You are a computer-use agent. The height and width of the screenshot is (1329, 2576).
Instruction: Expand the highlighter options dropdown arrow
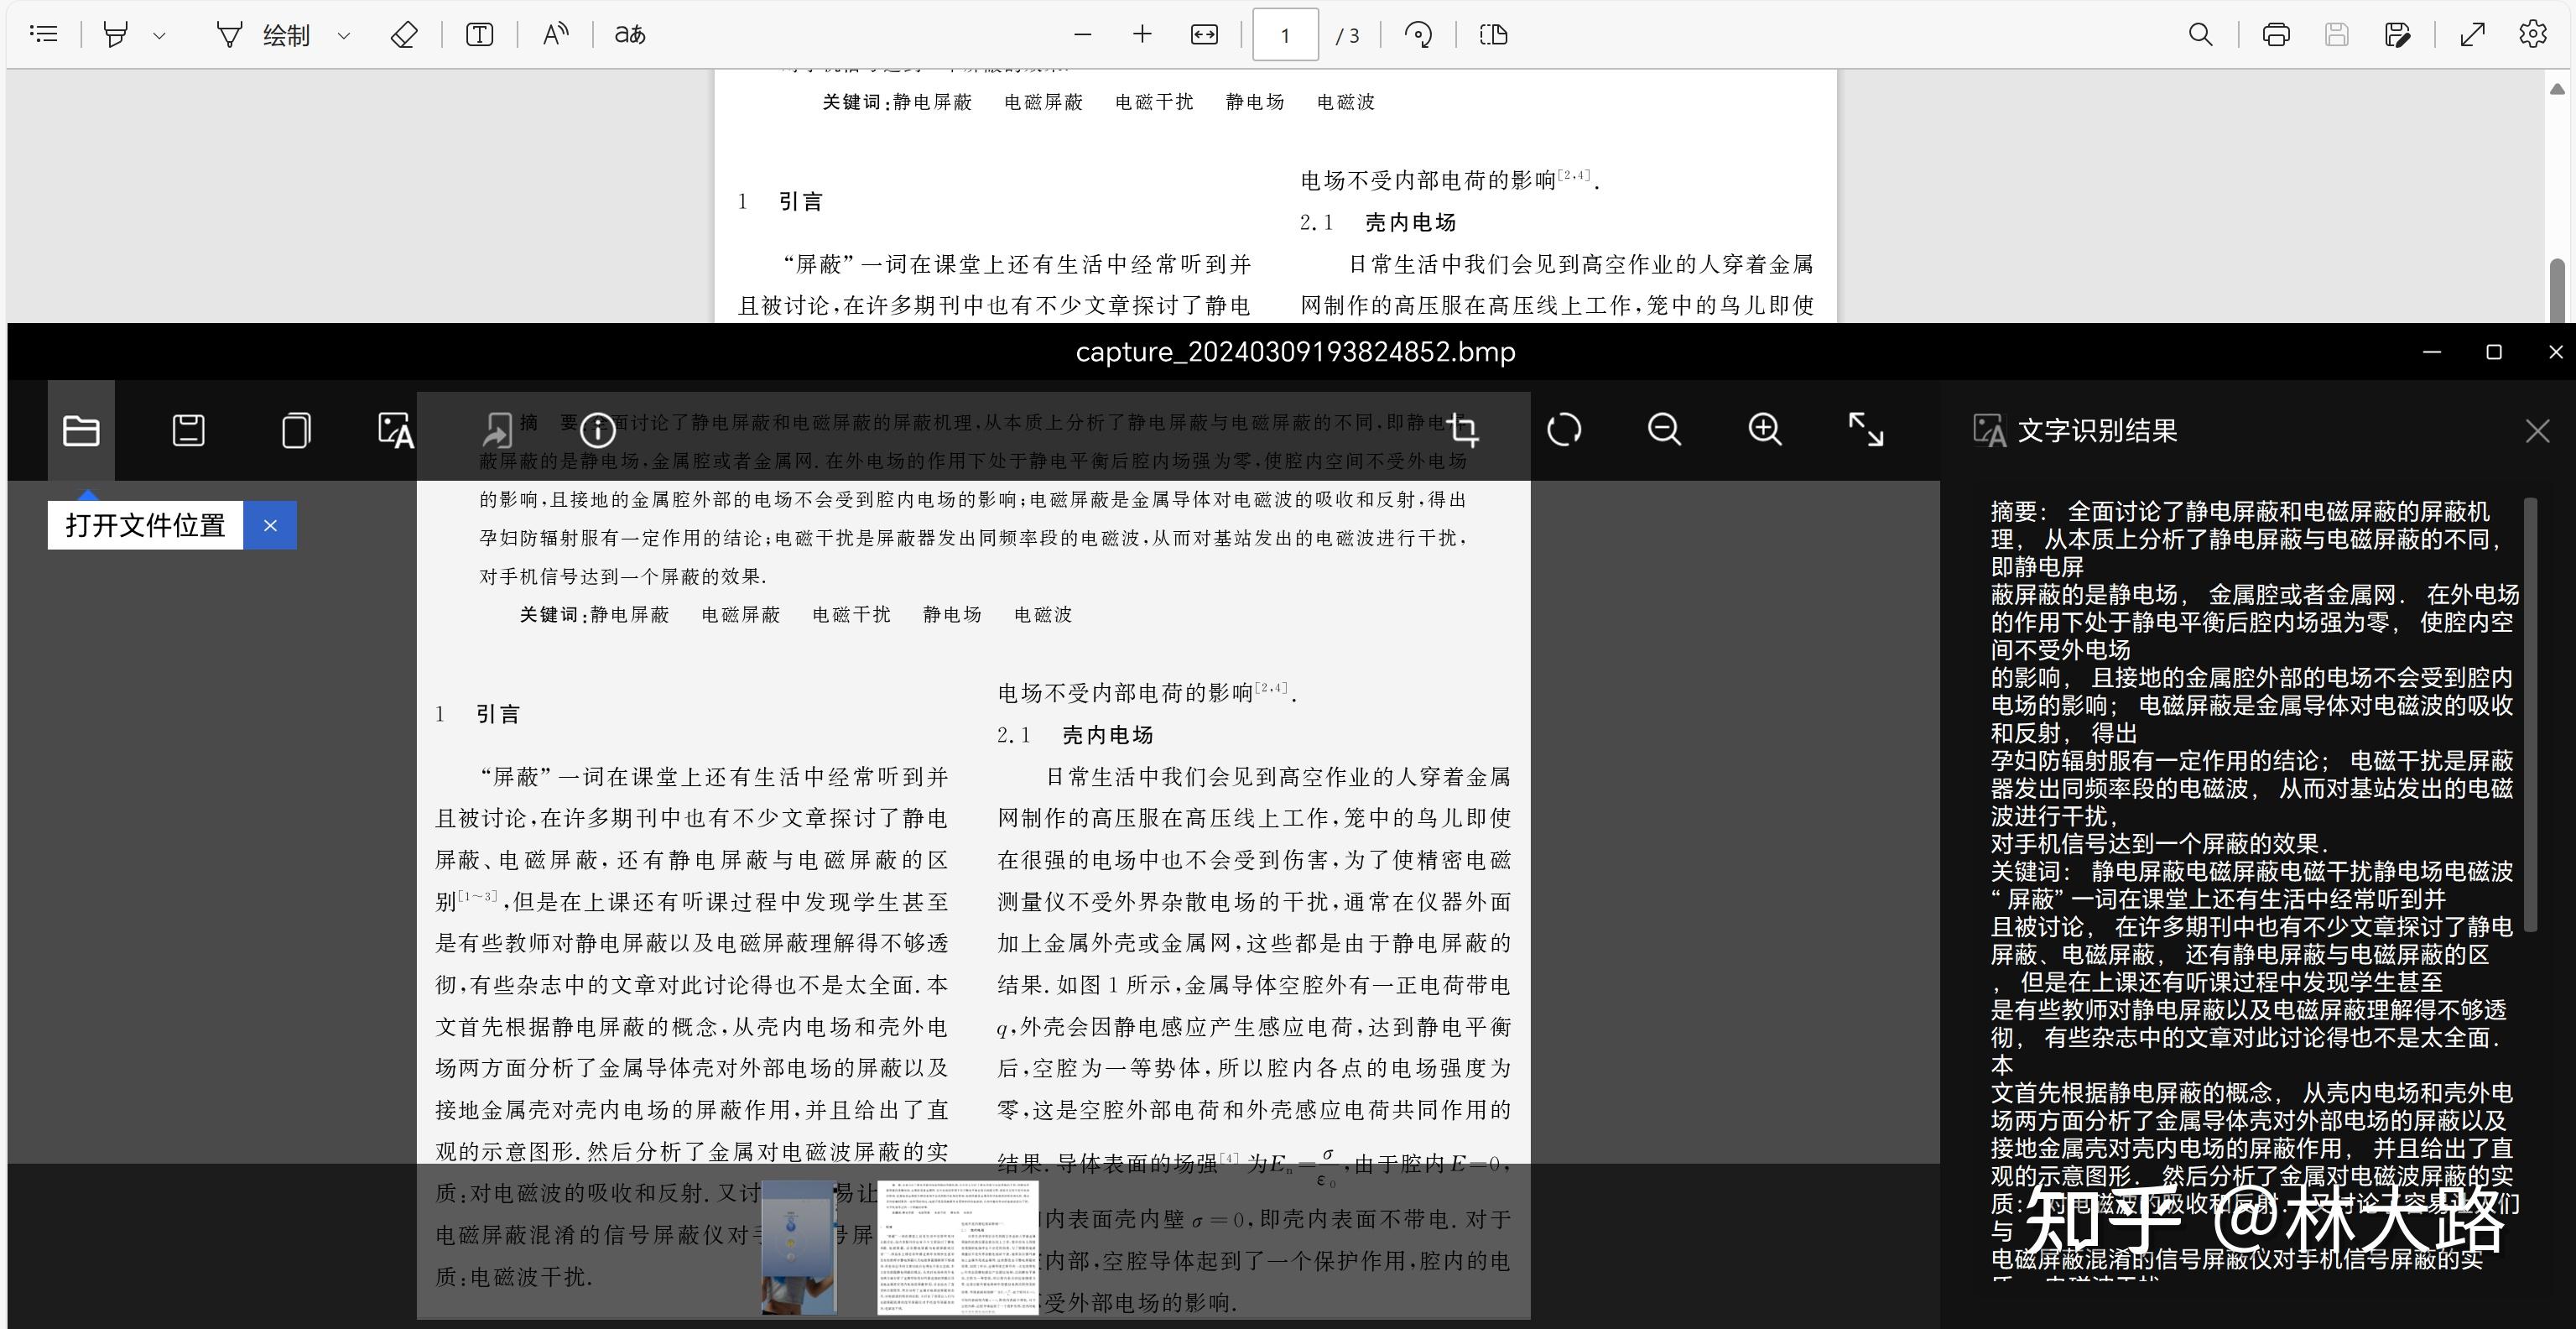[x=159, y=36]
